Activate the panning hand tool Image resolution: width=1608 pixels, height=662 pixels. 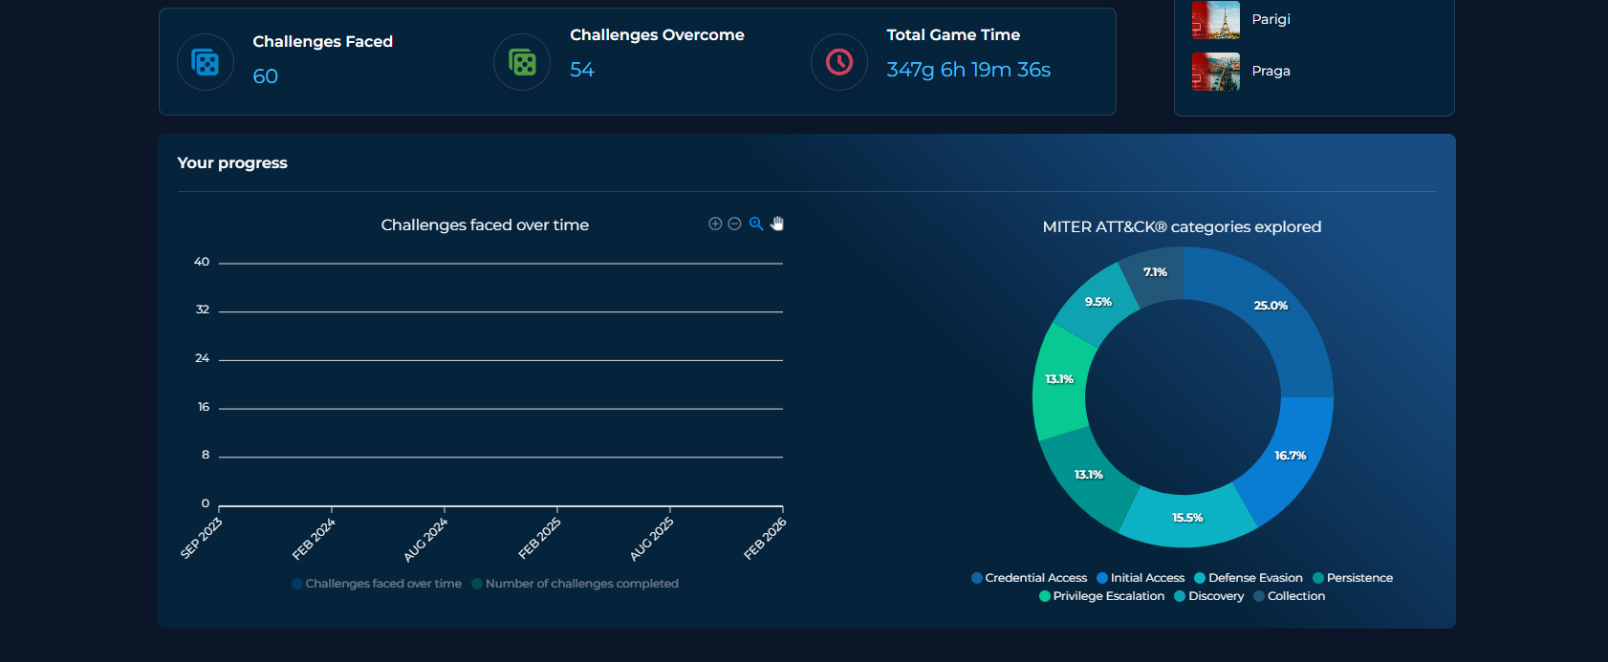click(x=777, y=224)
